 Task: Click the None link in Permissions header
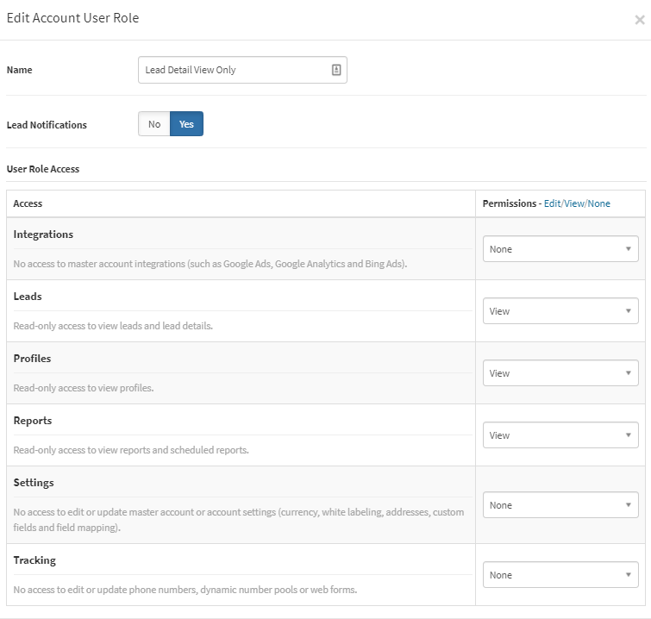599,203
